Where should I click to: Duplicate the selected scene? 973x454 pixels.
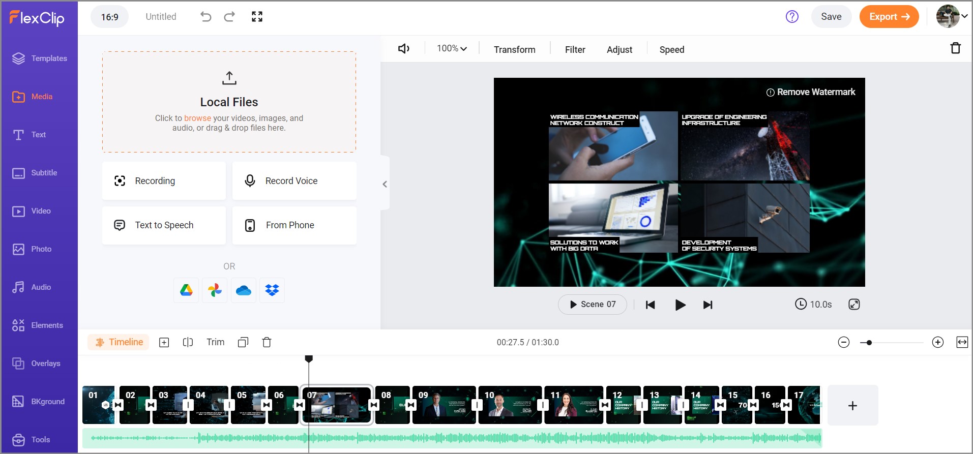243,342
